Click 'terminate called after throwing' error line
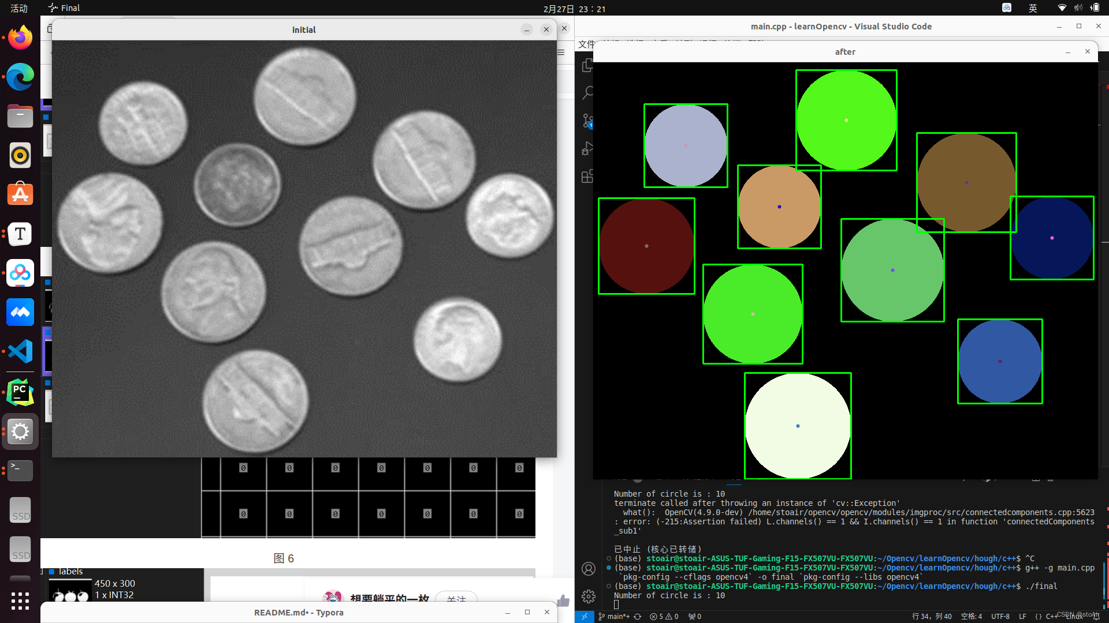 [757, 503]
